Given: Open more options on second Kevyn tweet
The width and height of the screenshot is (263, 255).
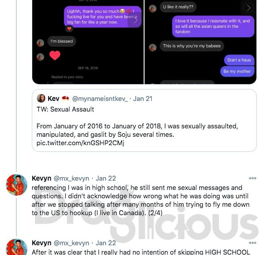Looking at the screenshot, I should [252, 243].
